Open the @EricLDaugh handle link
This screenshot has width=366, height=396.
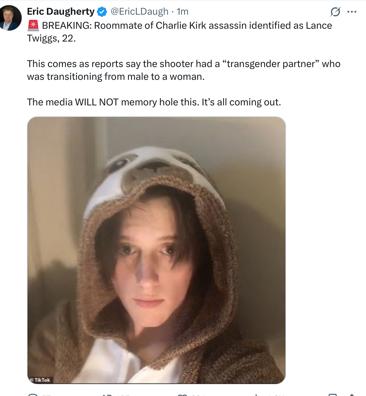pyautogui.click(x=139, y=11)
